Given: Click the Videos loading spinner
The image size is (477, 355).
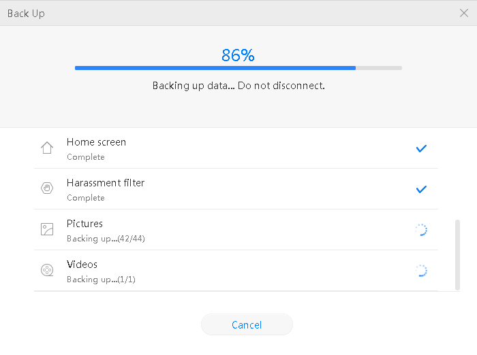Looking at the screenshot, I should point(421,271).
